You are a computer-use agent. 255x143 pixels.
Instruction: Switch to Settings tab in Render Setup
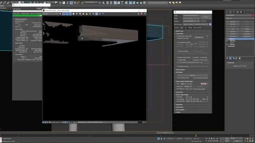[x=190, y=28]
